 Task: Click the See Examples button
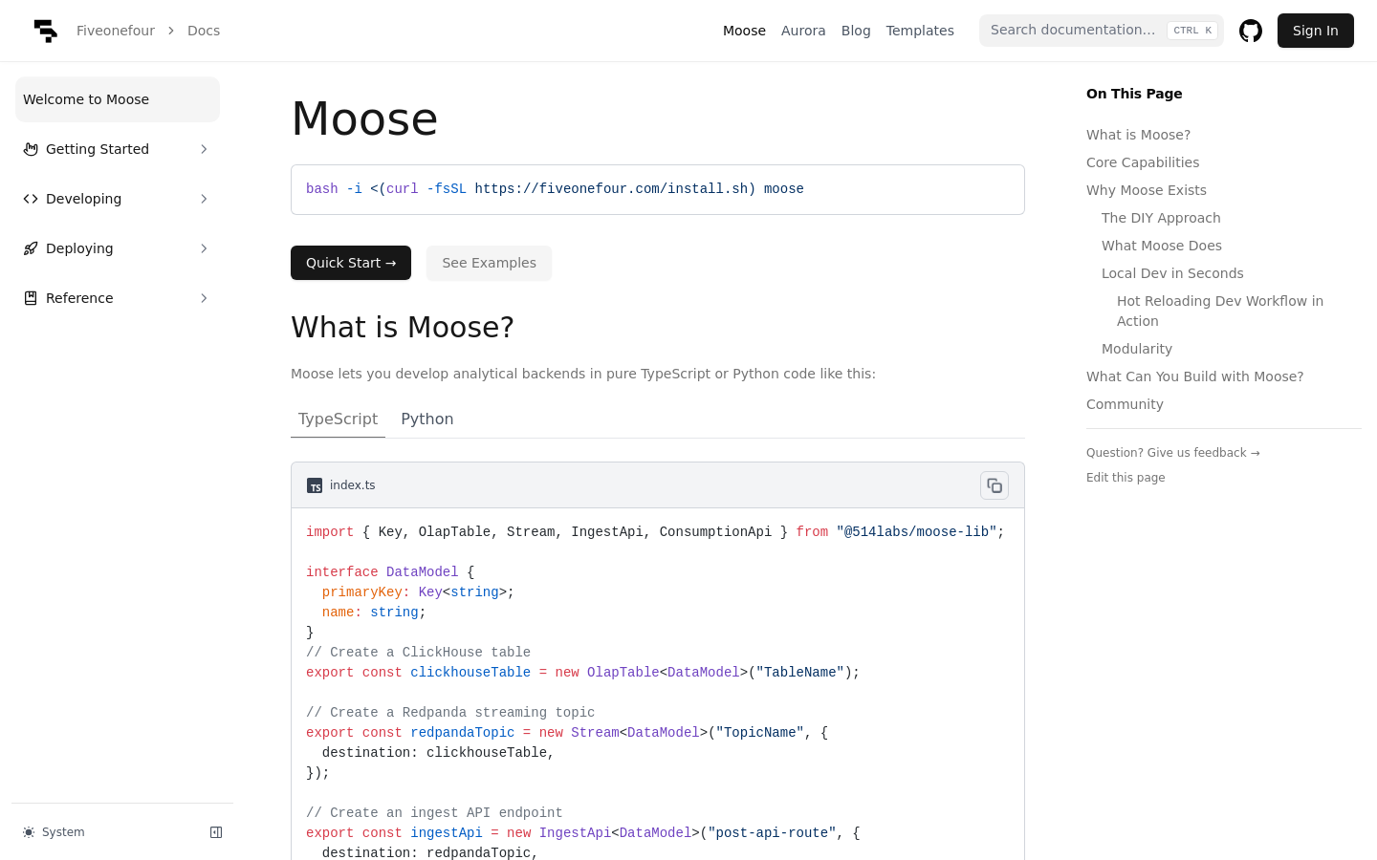[489, 263]
